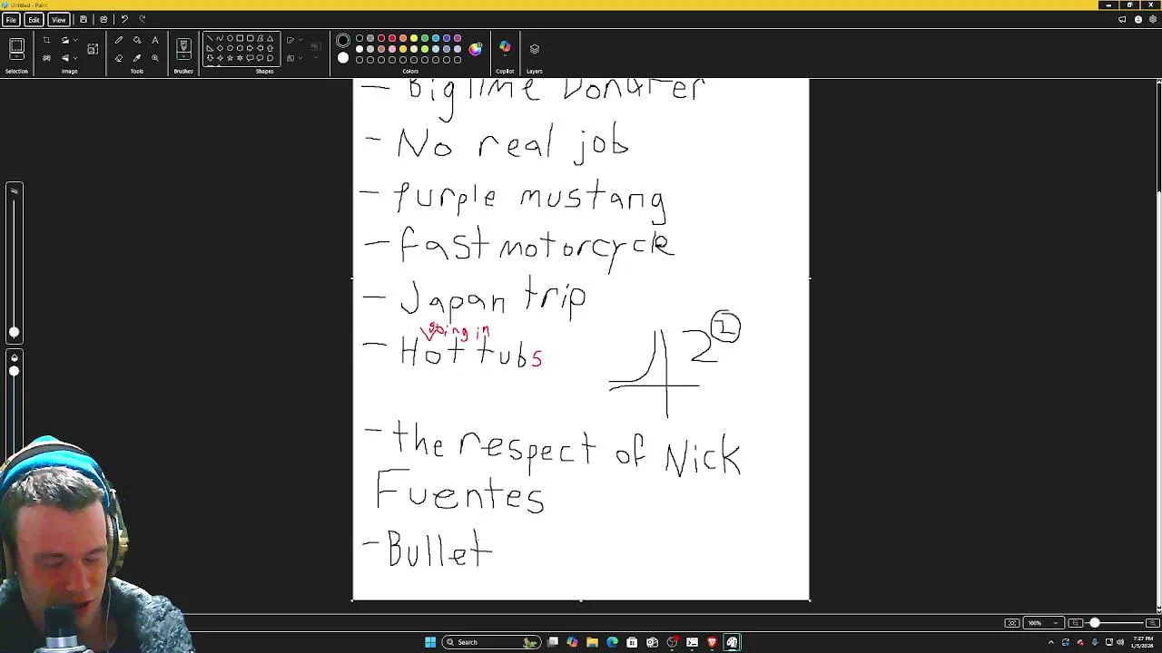The width and height of the screenshot is (1162, 653).
Task: Pick the red color swatch
Action: coord(392,38)
